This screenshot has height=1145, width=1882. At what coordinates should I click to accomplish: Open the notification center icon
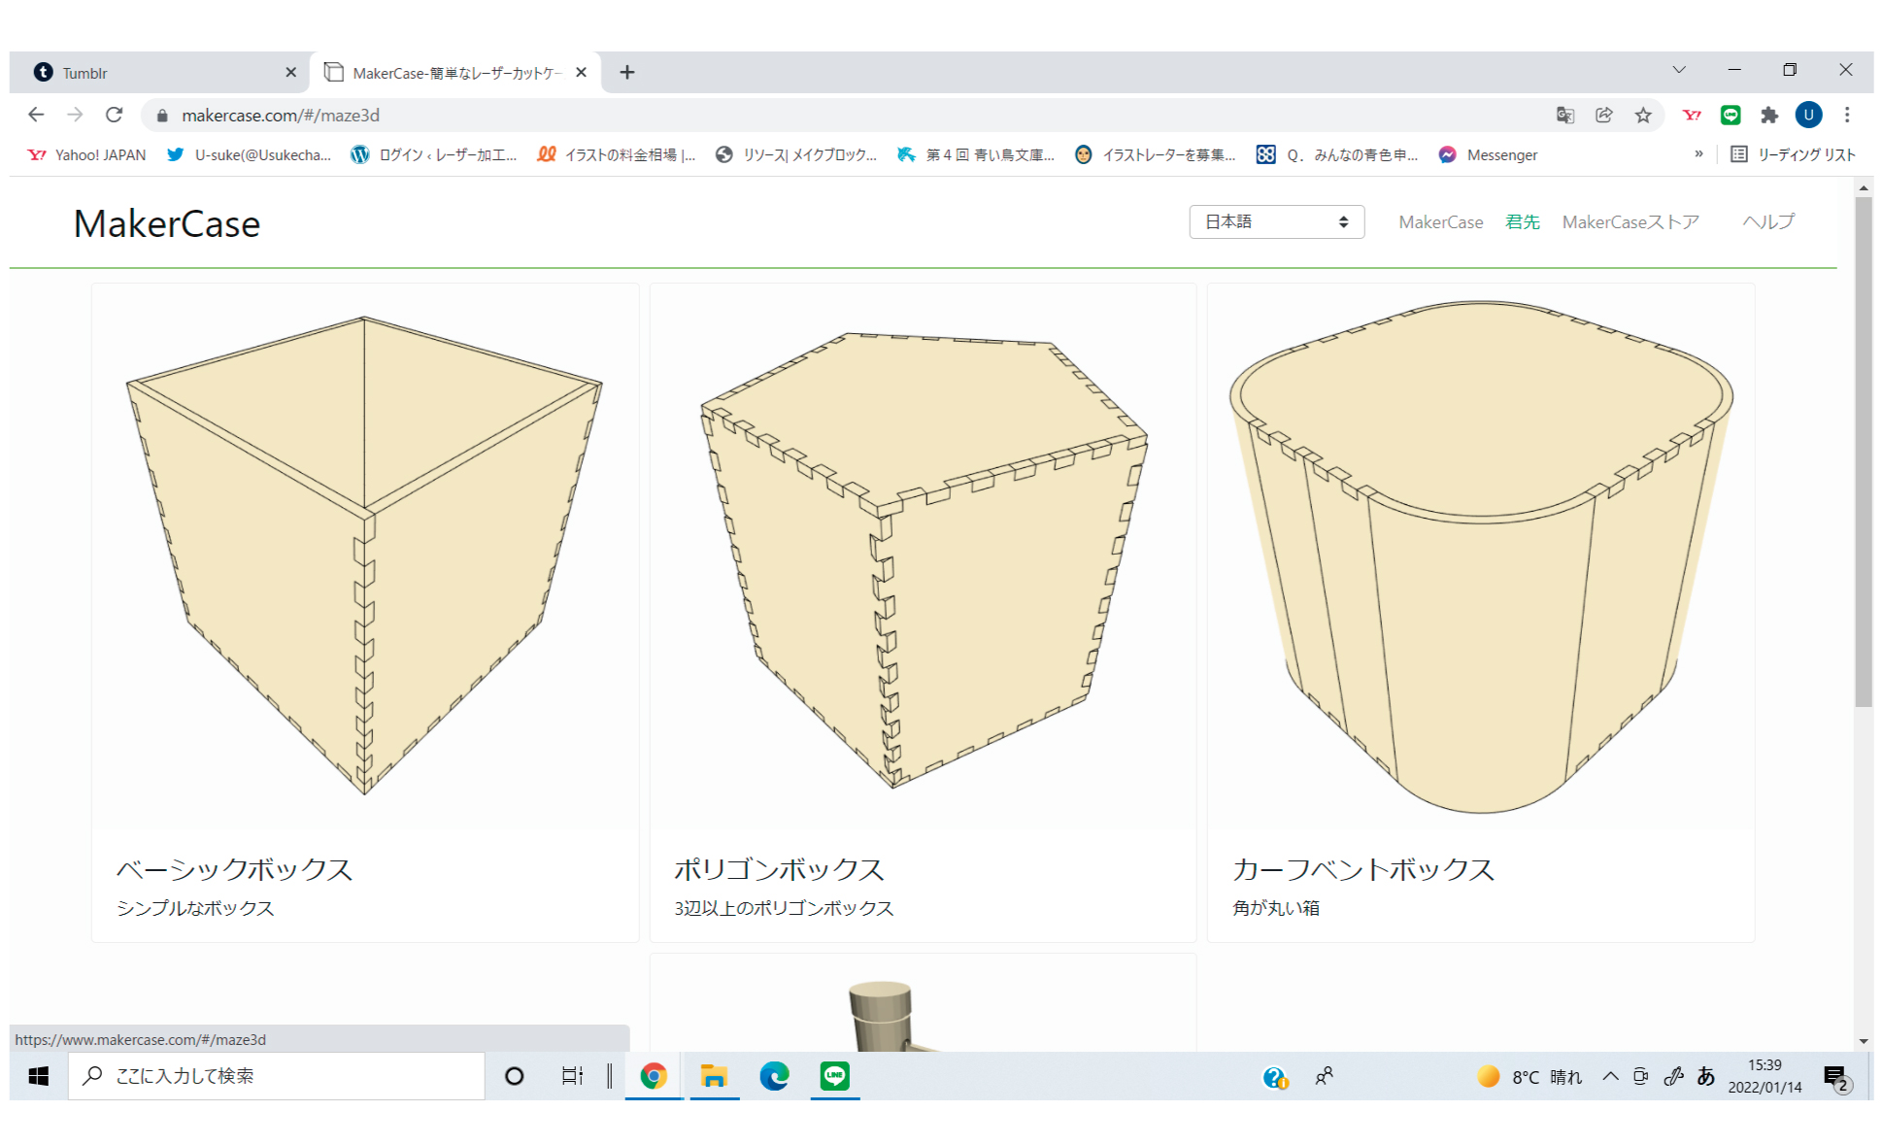[x=1835, y=1077]
